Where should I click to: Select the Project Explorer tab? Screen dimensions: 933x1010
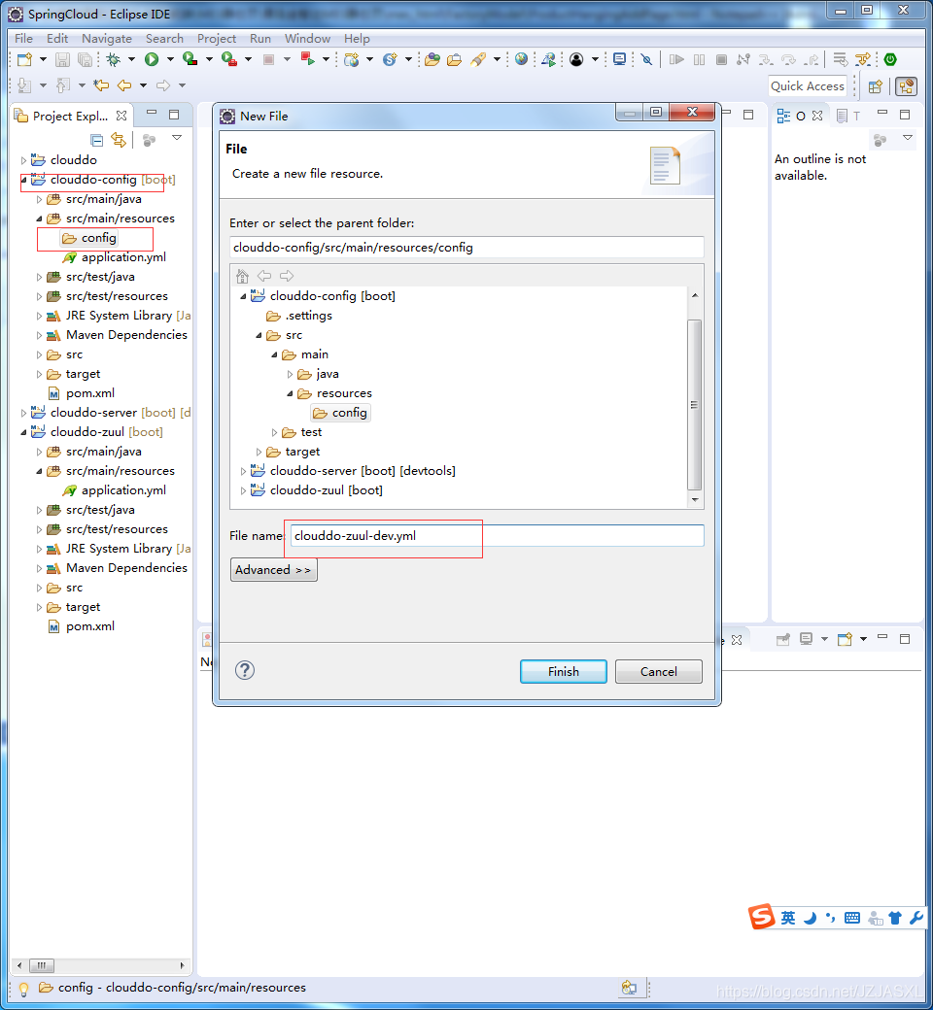pos(70,116)
